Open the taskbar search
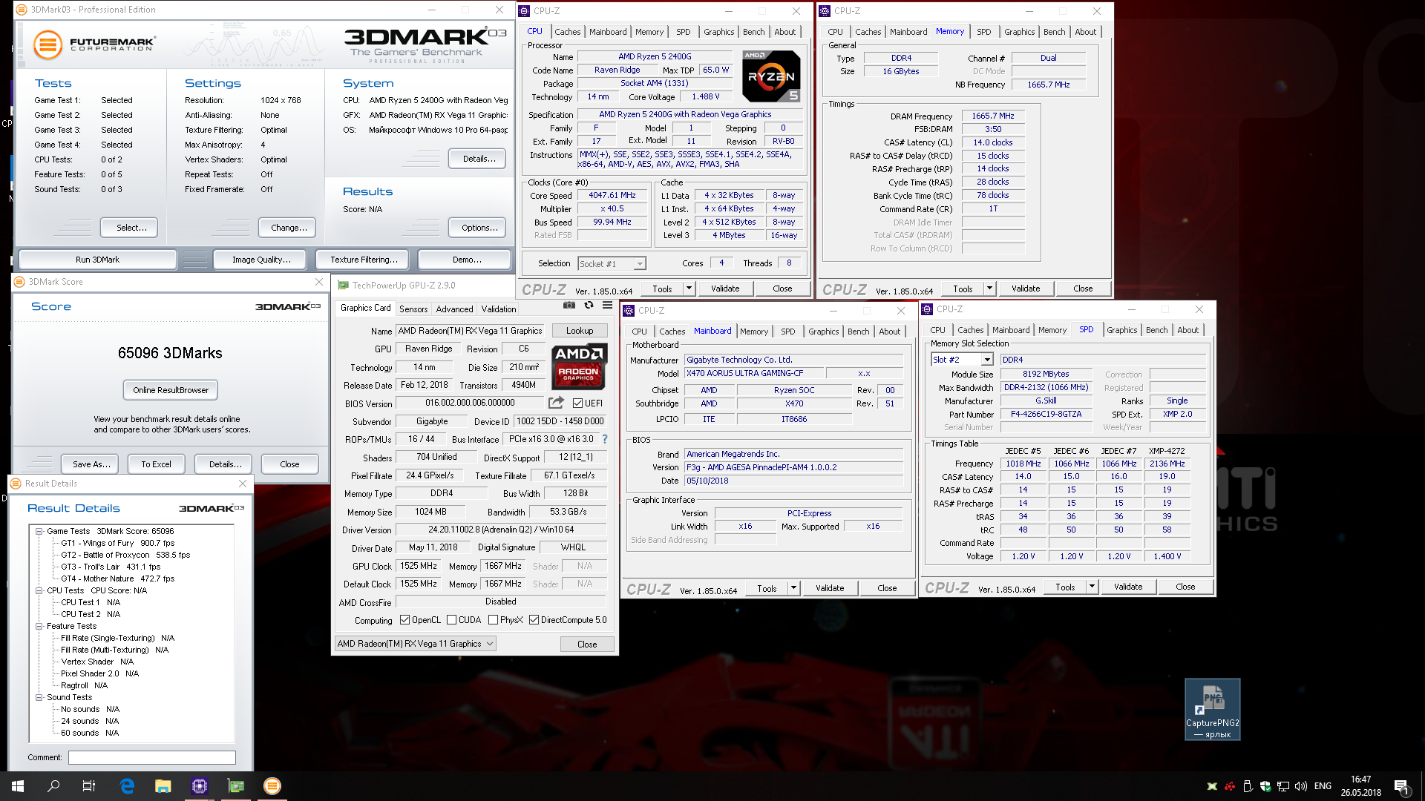Viewport: 1425px width, 801px height. coord(53,786)
